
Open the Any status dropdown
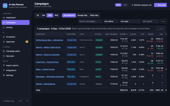point(111,21)
